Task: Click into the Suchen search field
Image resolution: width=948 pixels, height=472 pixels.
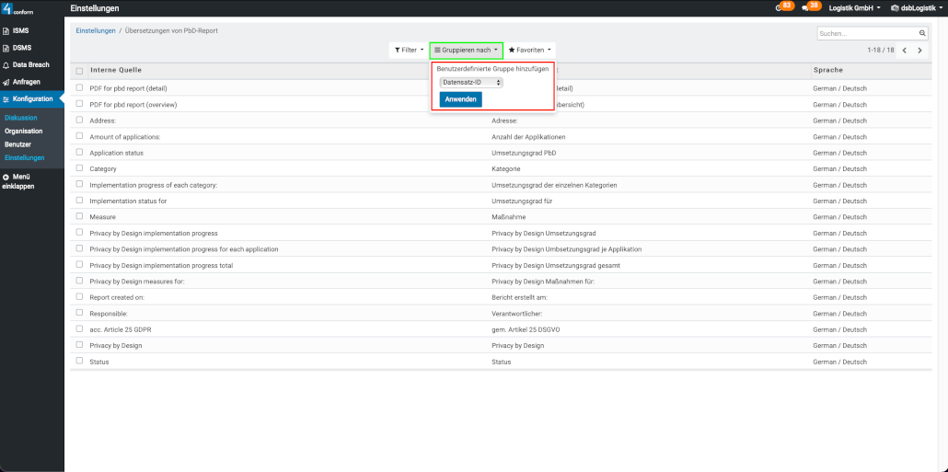Action: tap(865, 33)
